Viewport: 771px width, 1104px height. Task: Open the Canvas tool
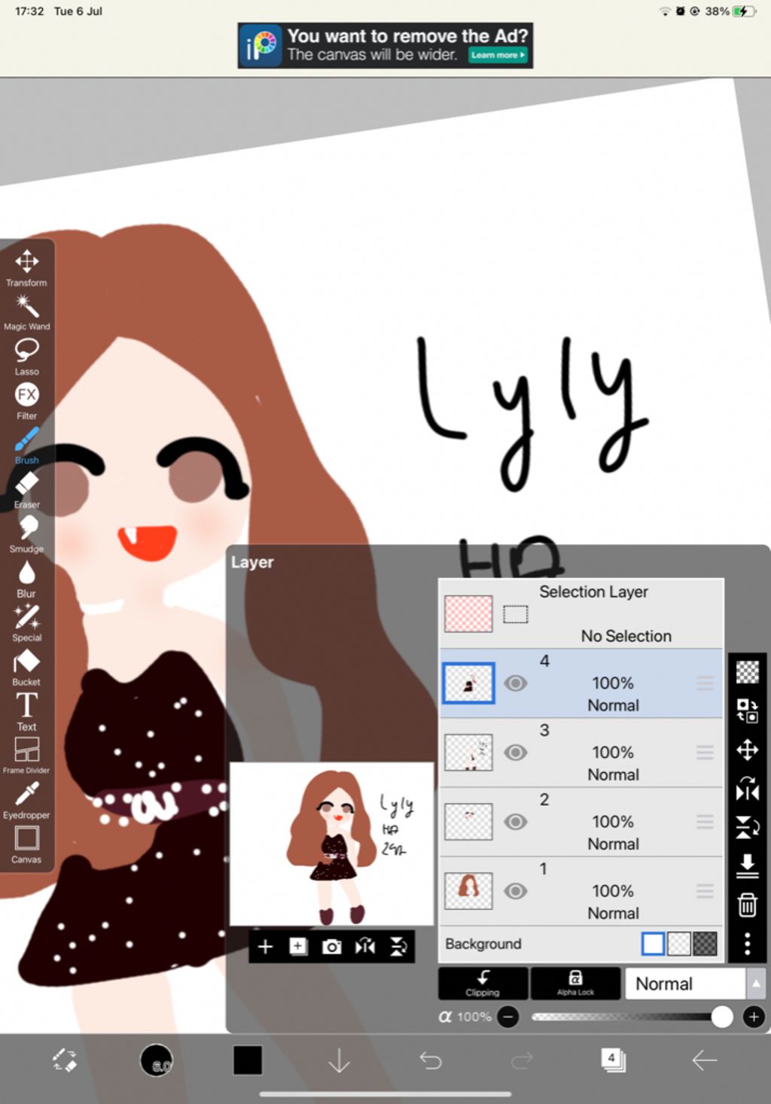(26, 845)
